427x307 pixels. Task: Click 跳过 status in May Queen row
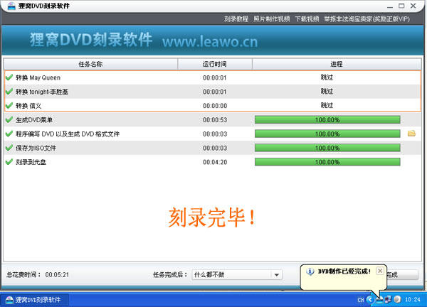click(x=327, y=77)
